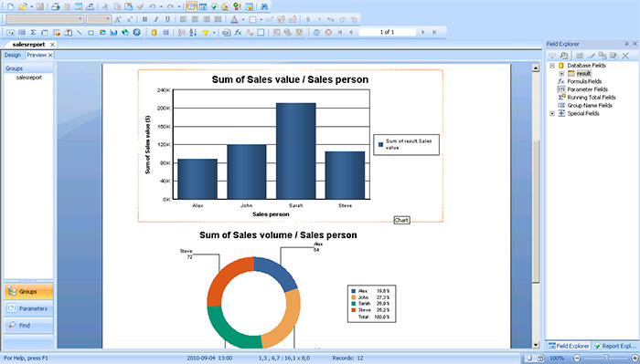Screen dimensions: 640x364
Task: Click the page number field
Action: coord(387,32)
